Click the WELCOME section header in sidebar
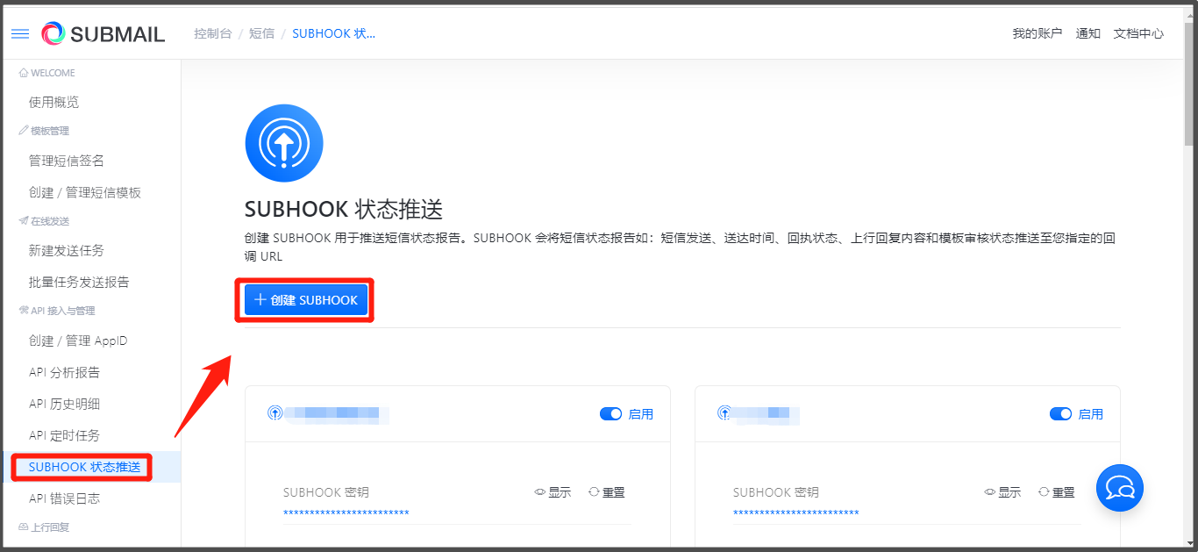The width and height of the screenshot is (1198, 552). coord(47,73)
